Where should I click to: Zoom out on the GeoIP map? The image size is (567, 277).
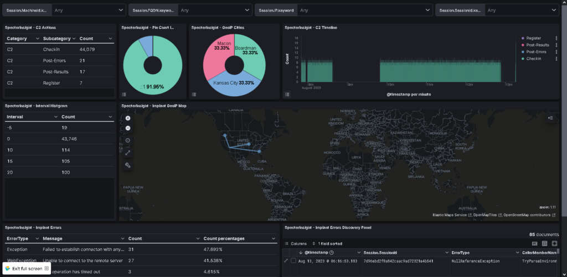[x=128, y=128]
